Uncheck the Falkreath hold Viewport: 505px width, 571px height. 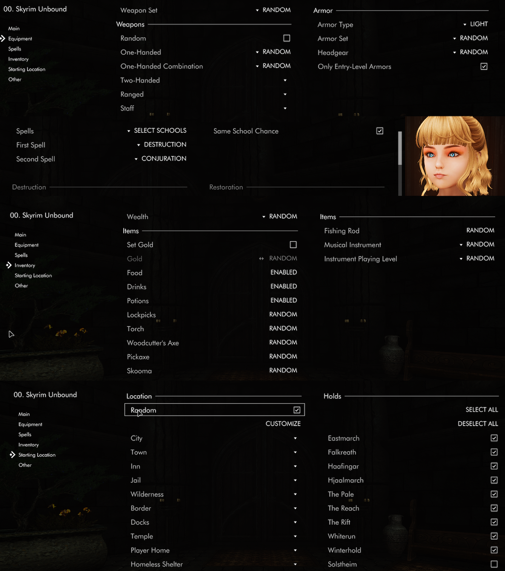[494, 452]
